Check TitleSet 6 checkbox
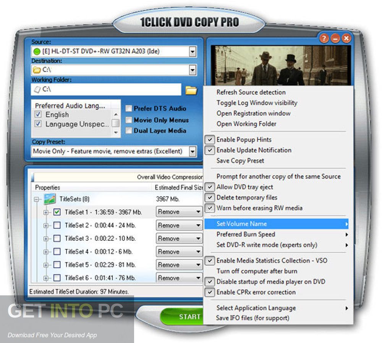Viewport: 382px width, 343px height. 57,277
